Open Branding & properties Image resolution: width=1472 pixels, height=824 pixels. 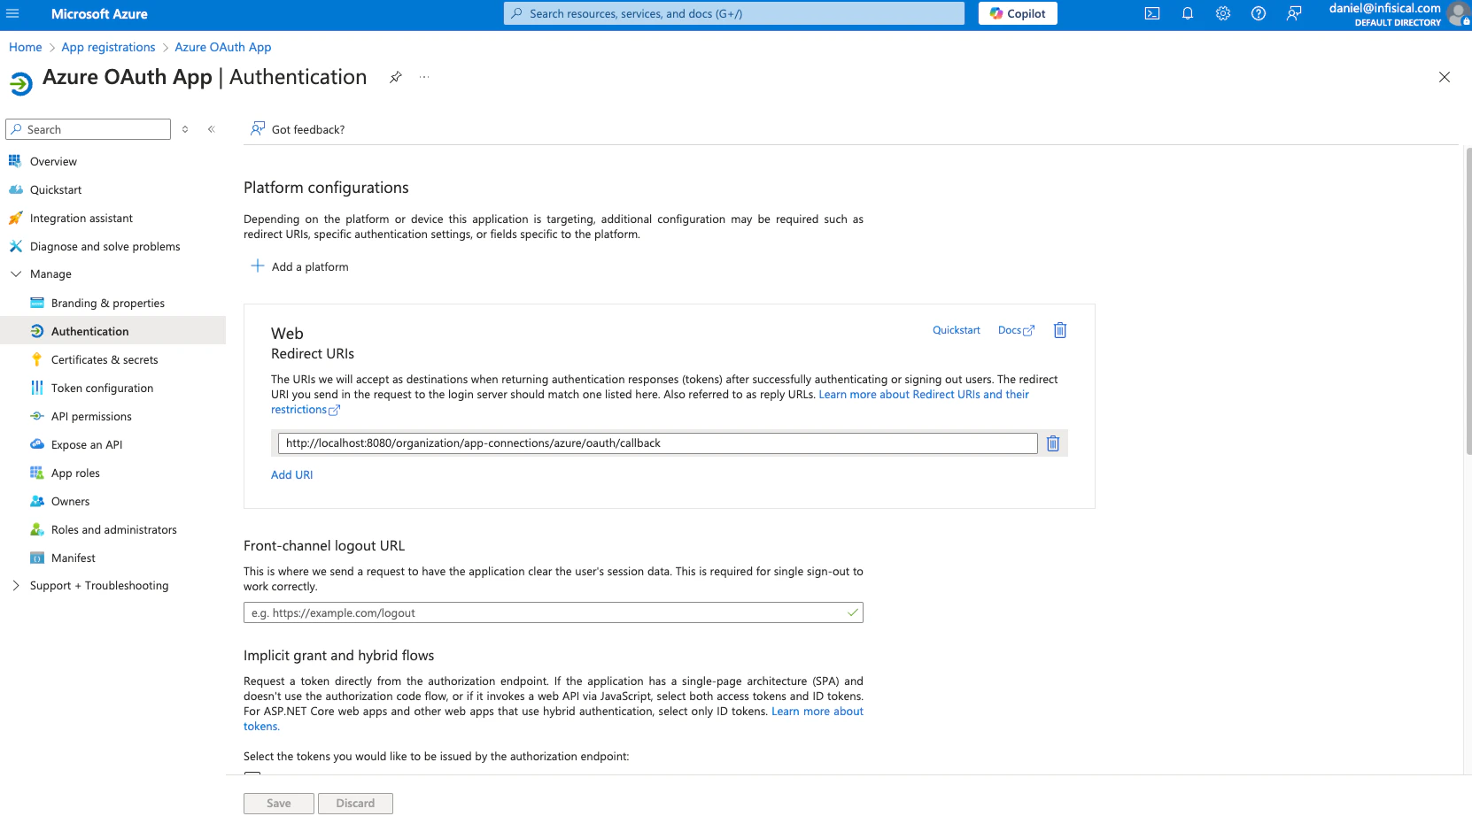108,303
